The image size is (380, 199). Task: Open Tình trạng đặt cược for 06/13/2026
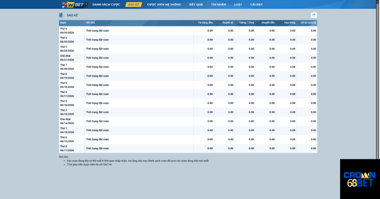[x=98, y=130]
